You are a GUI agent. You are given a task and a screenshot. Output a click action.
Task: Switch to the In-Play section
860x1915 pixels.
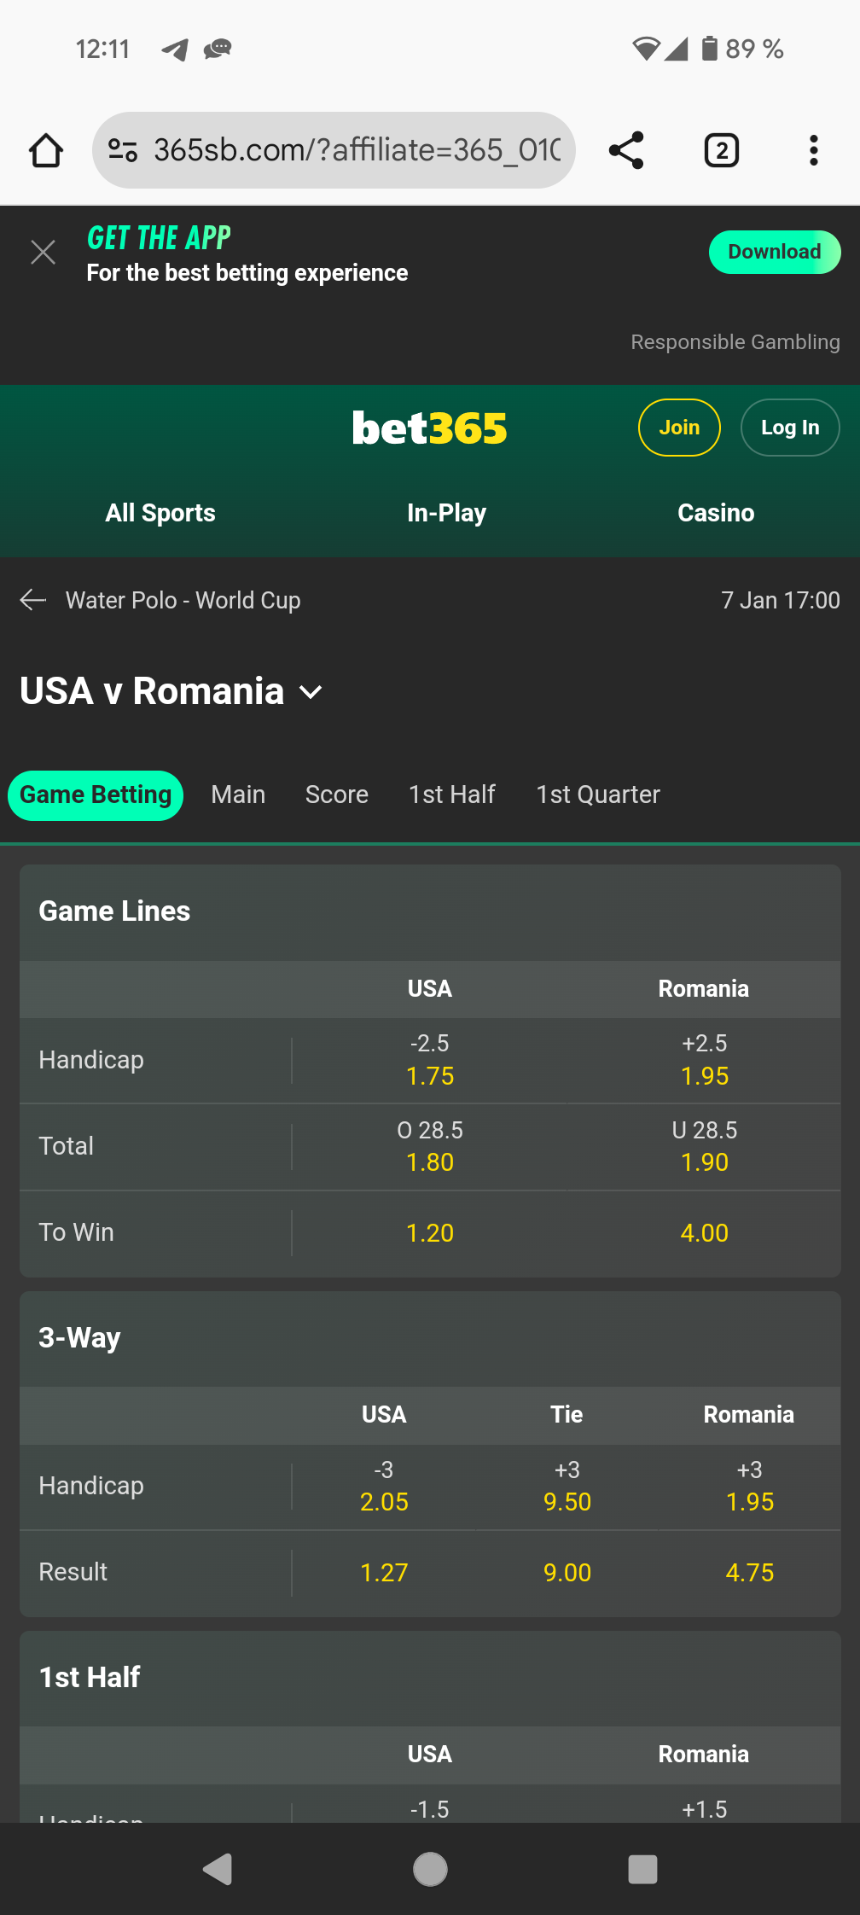446,513
